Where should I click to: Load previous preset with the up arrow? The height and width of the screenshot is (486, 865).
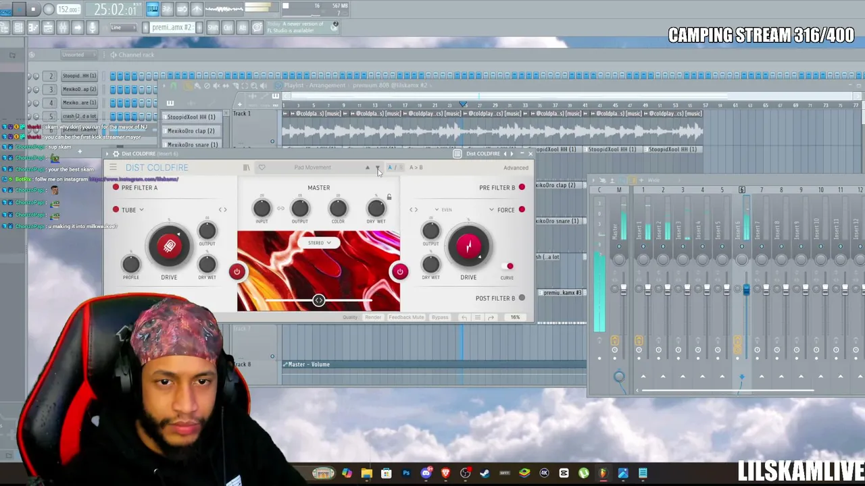click(x=368, y=167)
